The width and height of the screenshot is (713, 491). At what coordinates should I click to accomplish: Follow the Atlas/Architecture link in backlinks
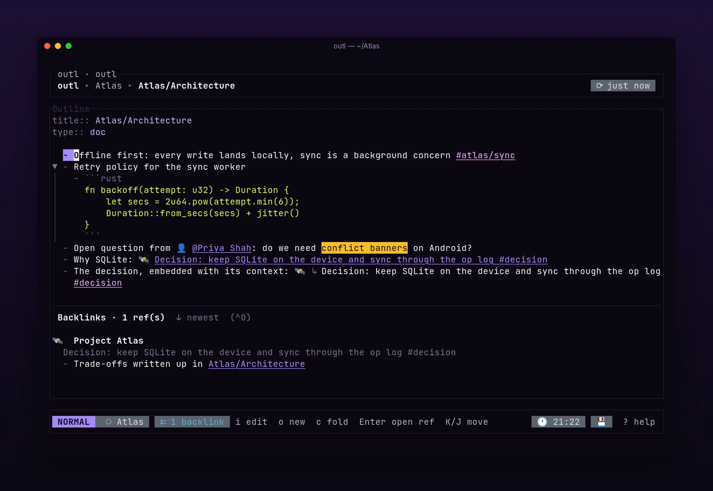pos(257,364)
